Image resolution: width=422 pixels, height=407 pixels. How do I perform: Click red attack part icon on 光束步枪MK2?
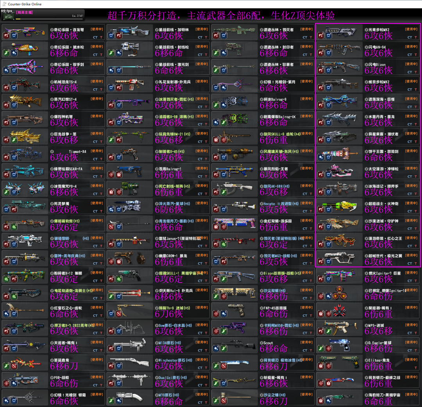coord(321,36)
